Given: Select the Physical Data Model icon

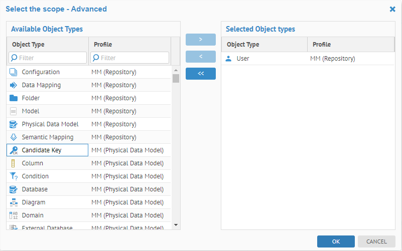Looking at the screenshot, I should pos(14,124).
